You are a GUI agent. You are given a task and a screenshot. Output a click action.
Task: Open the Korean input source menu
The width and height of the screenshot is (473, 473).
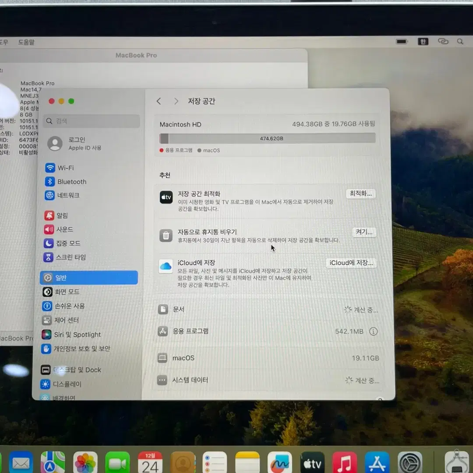(423, 42)
